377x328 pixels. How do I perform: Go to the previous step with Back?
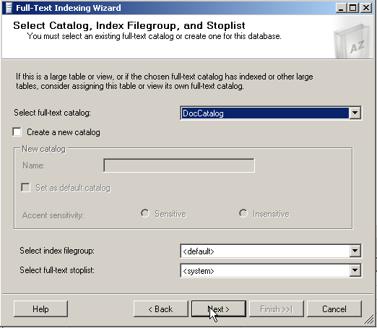[161, 309]
